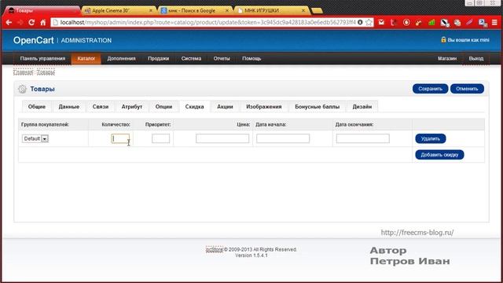Go back using browser back arrow
This screenshot has height=283, width=503.
pyautogui.click(x=9, y=23)
